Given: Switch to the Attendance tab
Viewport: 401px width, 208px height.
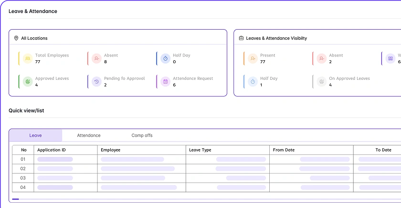Looking at the screenshot, I should click(89, 135).
